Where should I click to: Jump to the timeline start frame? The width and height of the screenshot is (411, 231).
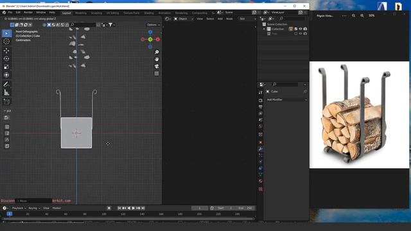119,208
